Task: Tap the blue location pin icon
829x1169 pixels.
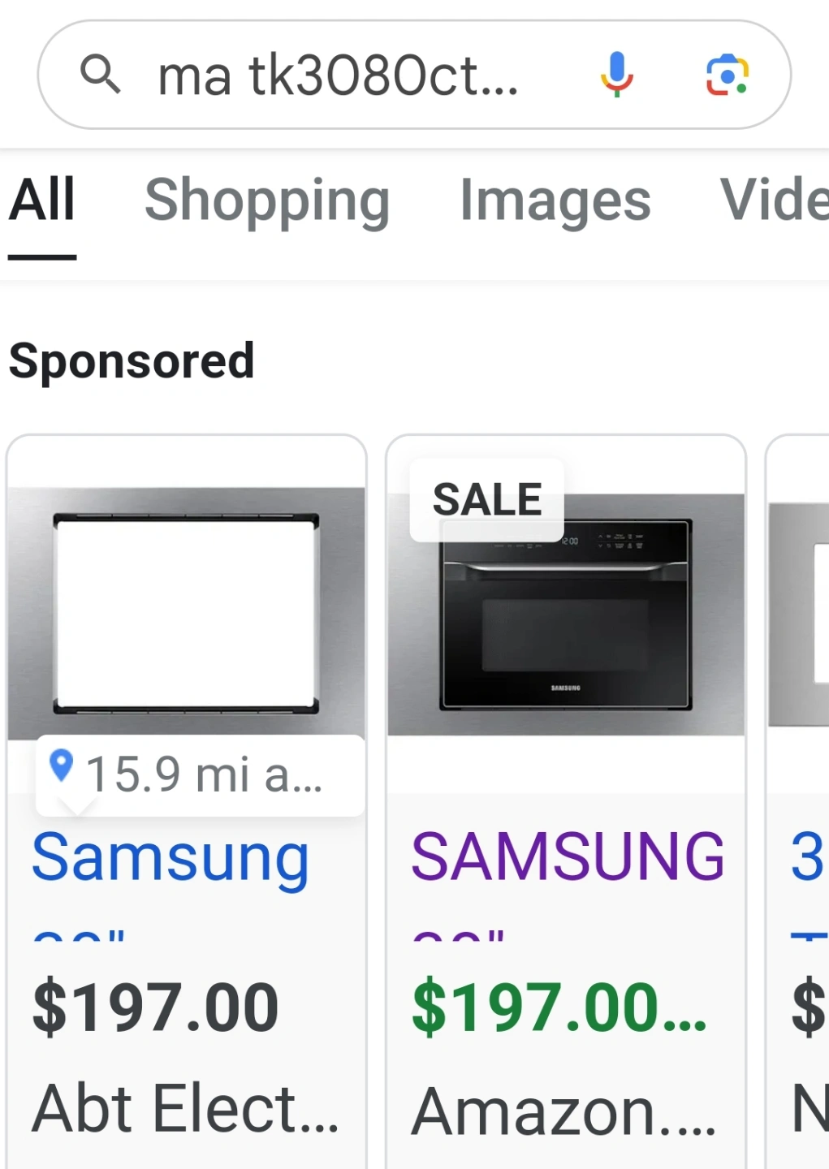Action: pos(61,766)
